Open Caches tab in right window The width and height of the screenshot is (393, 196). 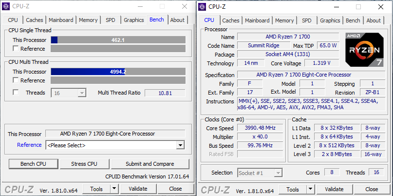pos(230,20)
